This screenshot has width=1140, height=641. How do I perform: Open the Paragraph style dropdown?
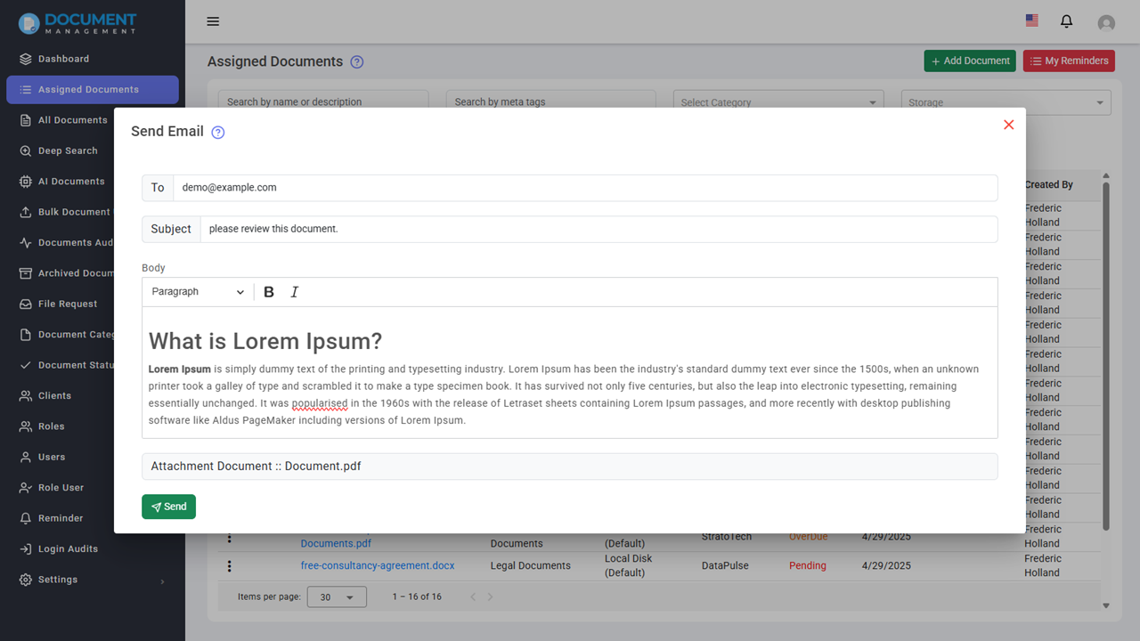tap(198, 292)
